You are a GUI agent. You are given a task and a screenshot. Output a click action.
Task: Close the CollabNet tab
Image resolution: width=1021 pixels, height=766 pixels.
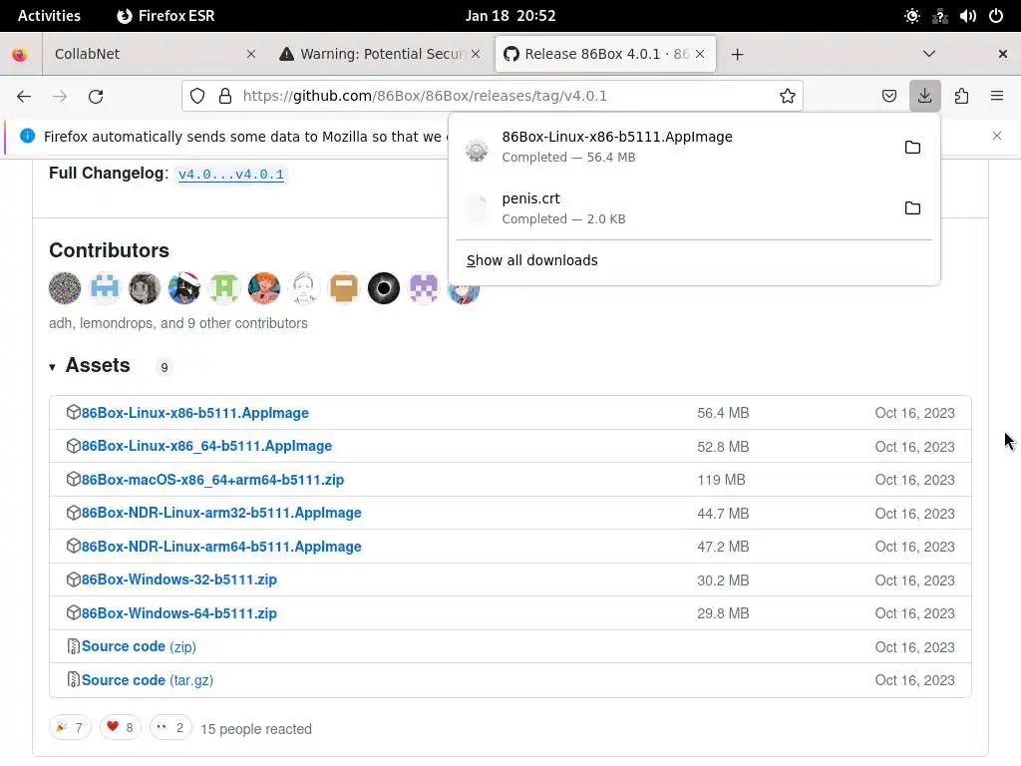click(250, 54)
